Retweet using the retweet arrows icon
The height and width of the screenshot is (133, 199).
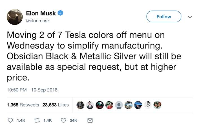(37, 120)
